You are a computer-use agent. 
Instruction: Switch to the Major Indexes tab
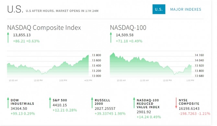tap(186, 9)
